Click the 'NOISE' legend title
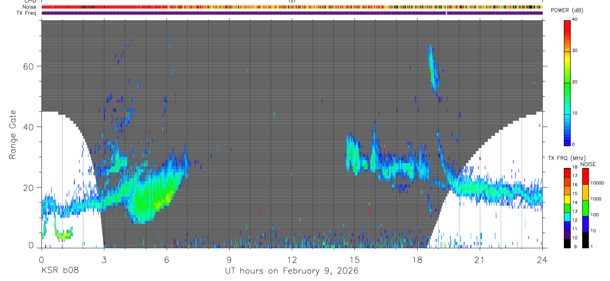610x281 pixels. (588, 164)
